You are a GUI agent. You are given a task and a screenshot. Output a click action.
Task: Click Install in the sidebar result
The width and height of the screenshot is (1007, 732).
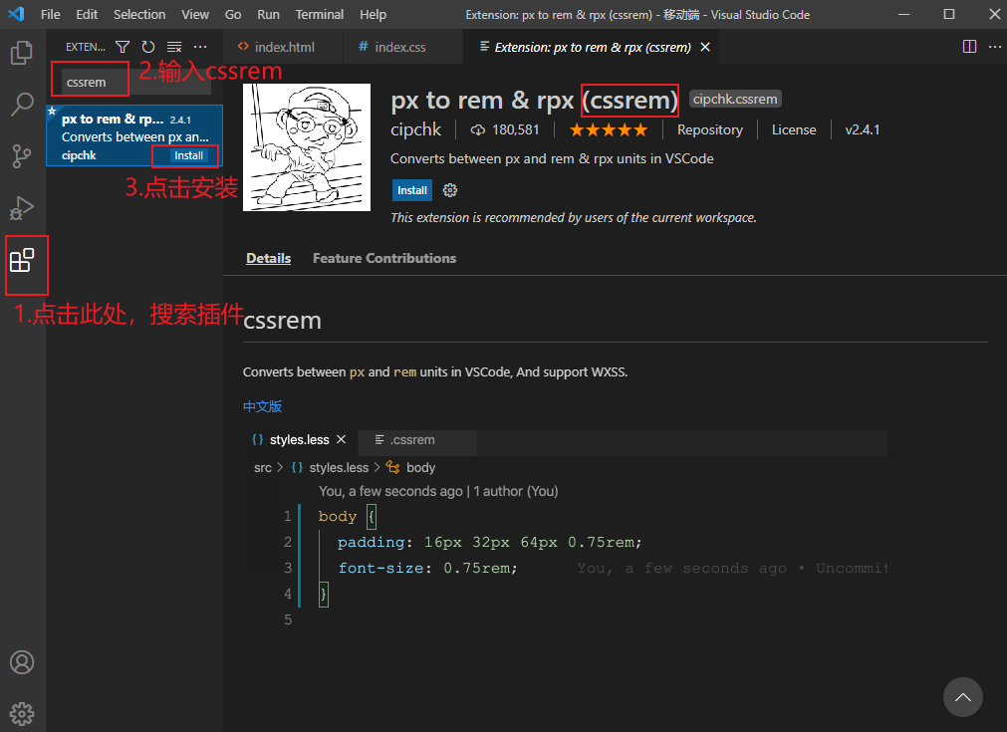pyautogui.click(x=188, y=155)
